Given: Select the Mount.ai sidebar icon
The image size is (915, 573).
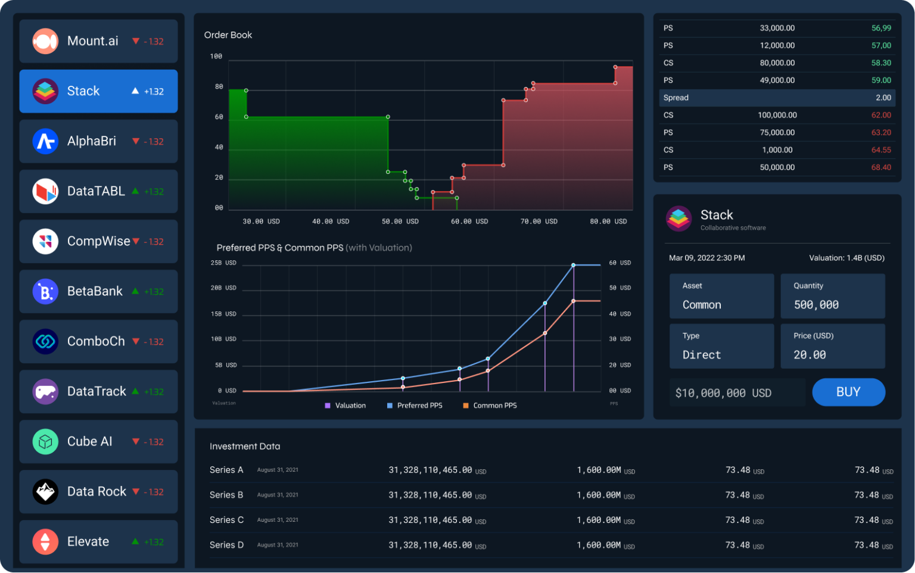Looking at the screenshot, I should tap(45, 41).
